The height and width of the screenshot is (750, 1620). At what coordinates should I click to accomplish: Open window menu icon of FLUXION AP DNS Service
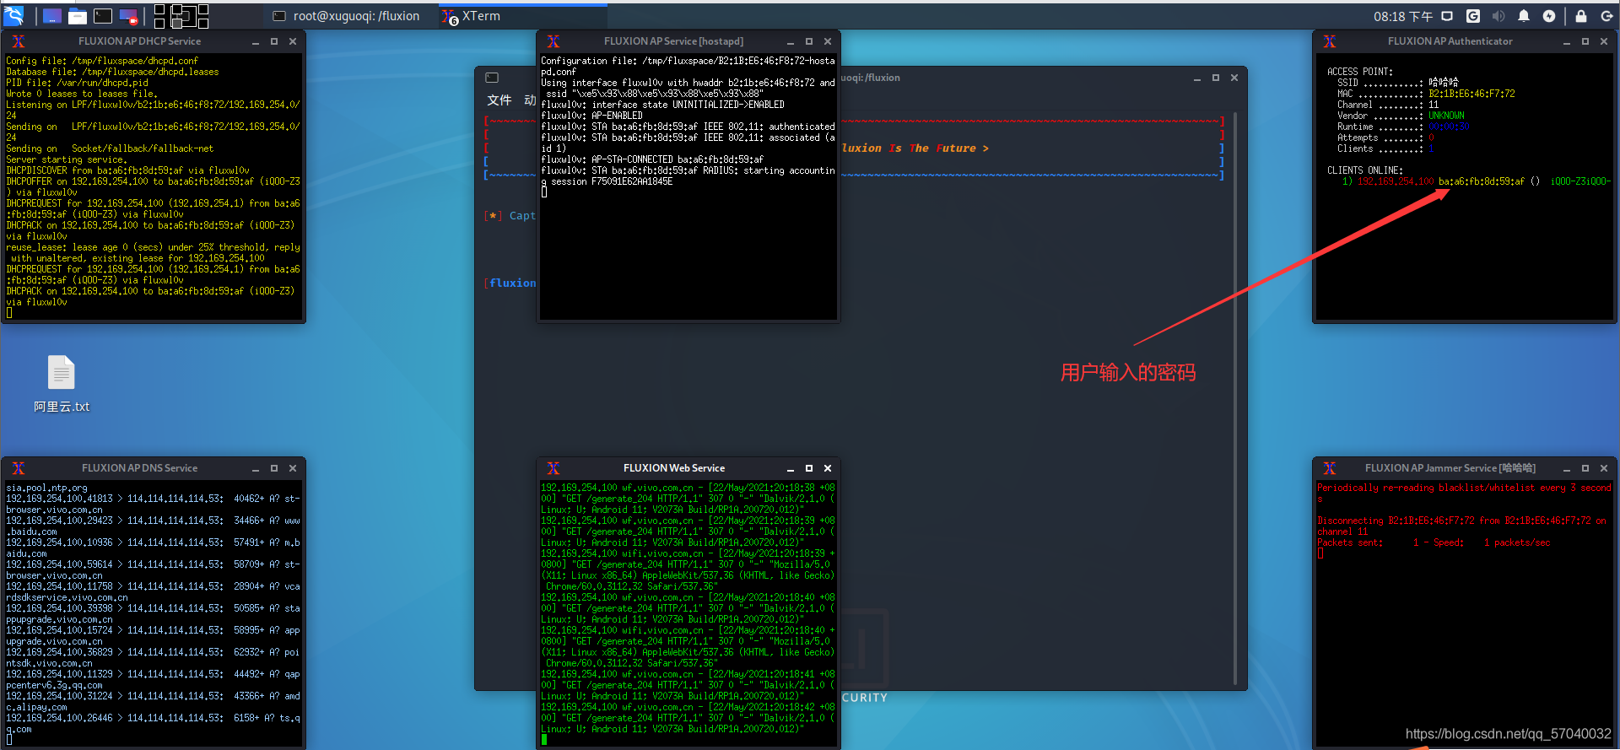coord(19,468)
